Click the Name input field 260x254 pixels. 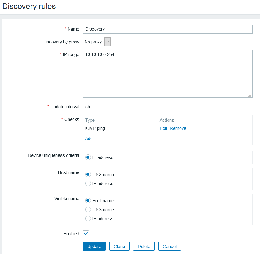168,29
